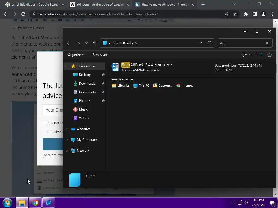Go back in File Explorer search window
Image resolution: width=278 pixels, height=208 pixels.
point(69,43)
